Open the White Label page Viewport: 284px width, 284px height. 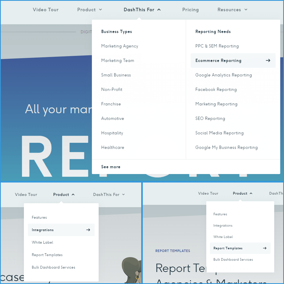(42, 242)
